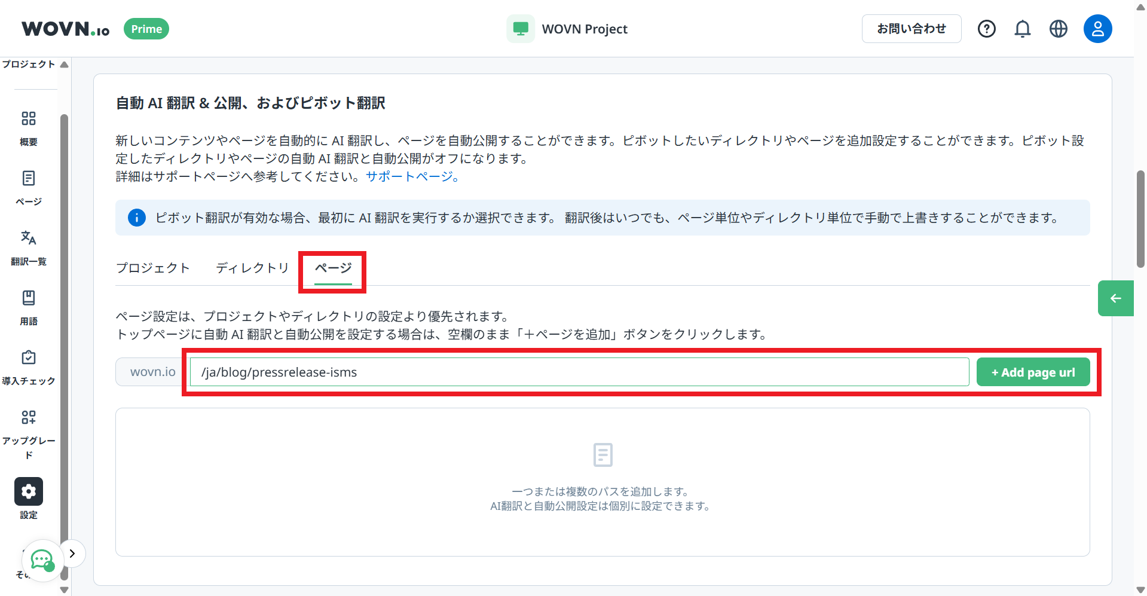Collapse the プロジェクト sidebar section
Screen dimensions: 1147x596
coord(64,65)
